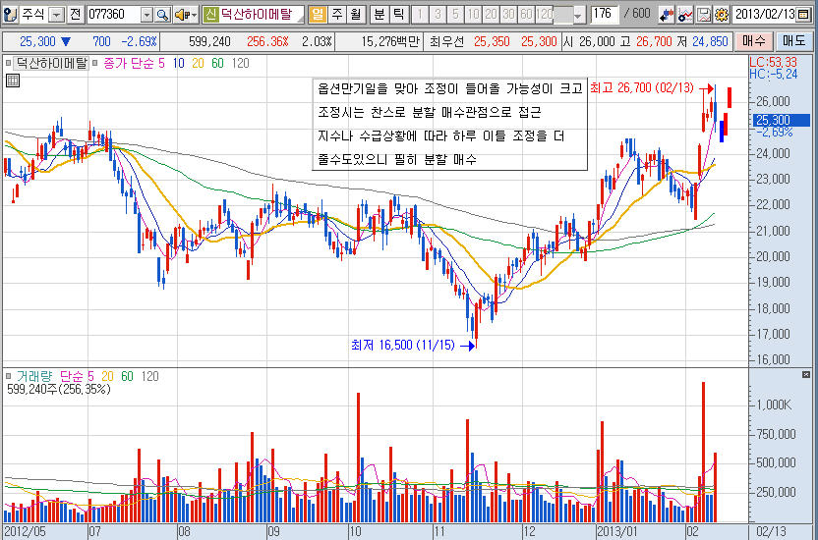Image resolution: width=818 pixels, height=540 pixels.
Task: Switch to 틱 tick chart
Action: 398,14
